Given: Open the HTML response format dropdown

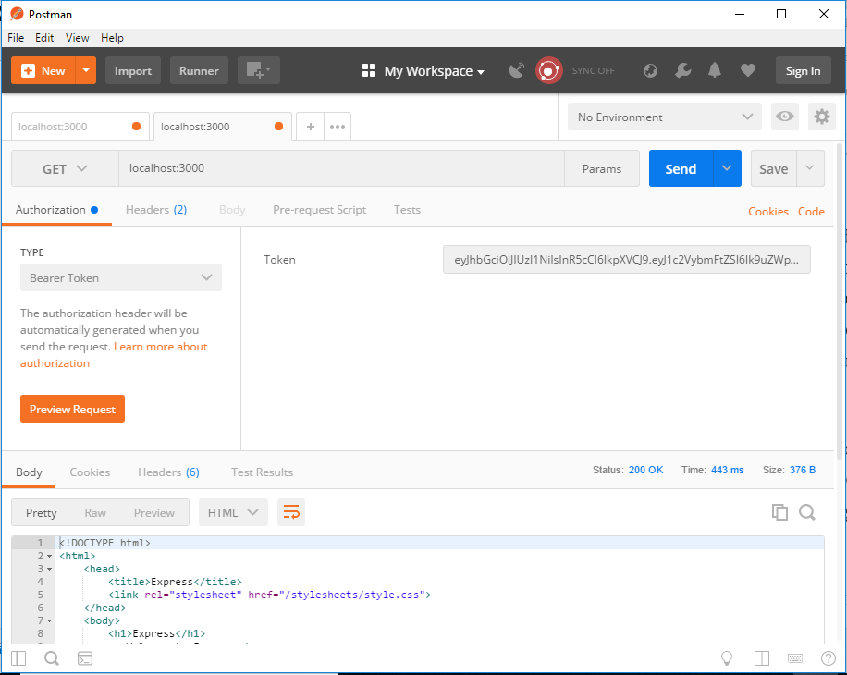Looking at the screenshot, I should coord(233,511).
